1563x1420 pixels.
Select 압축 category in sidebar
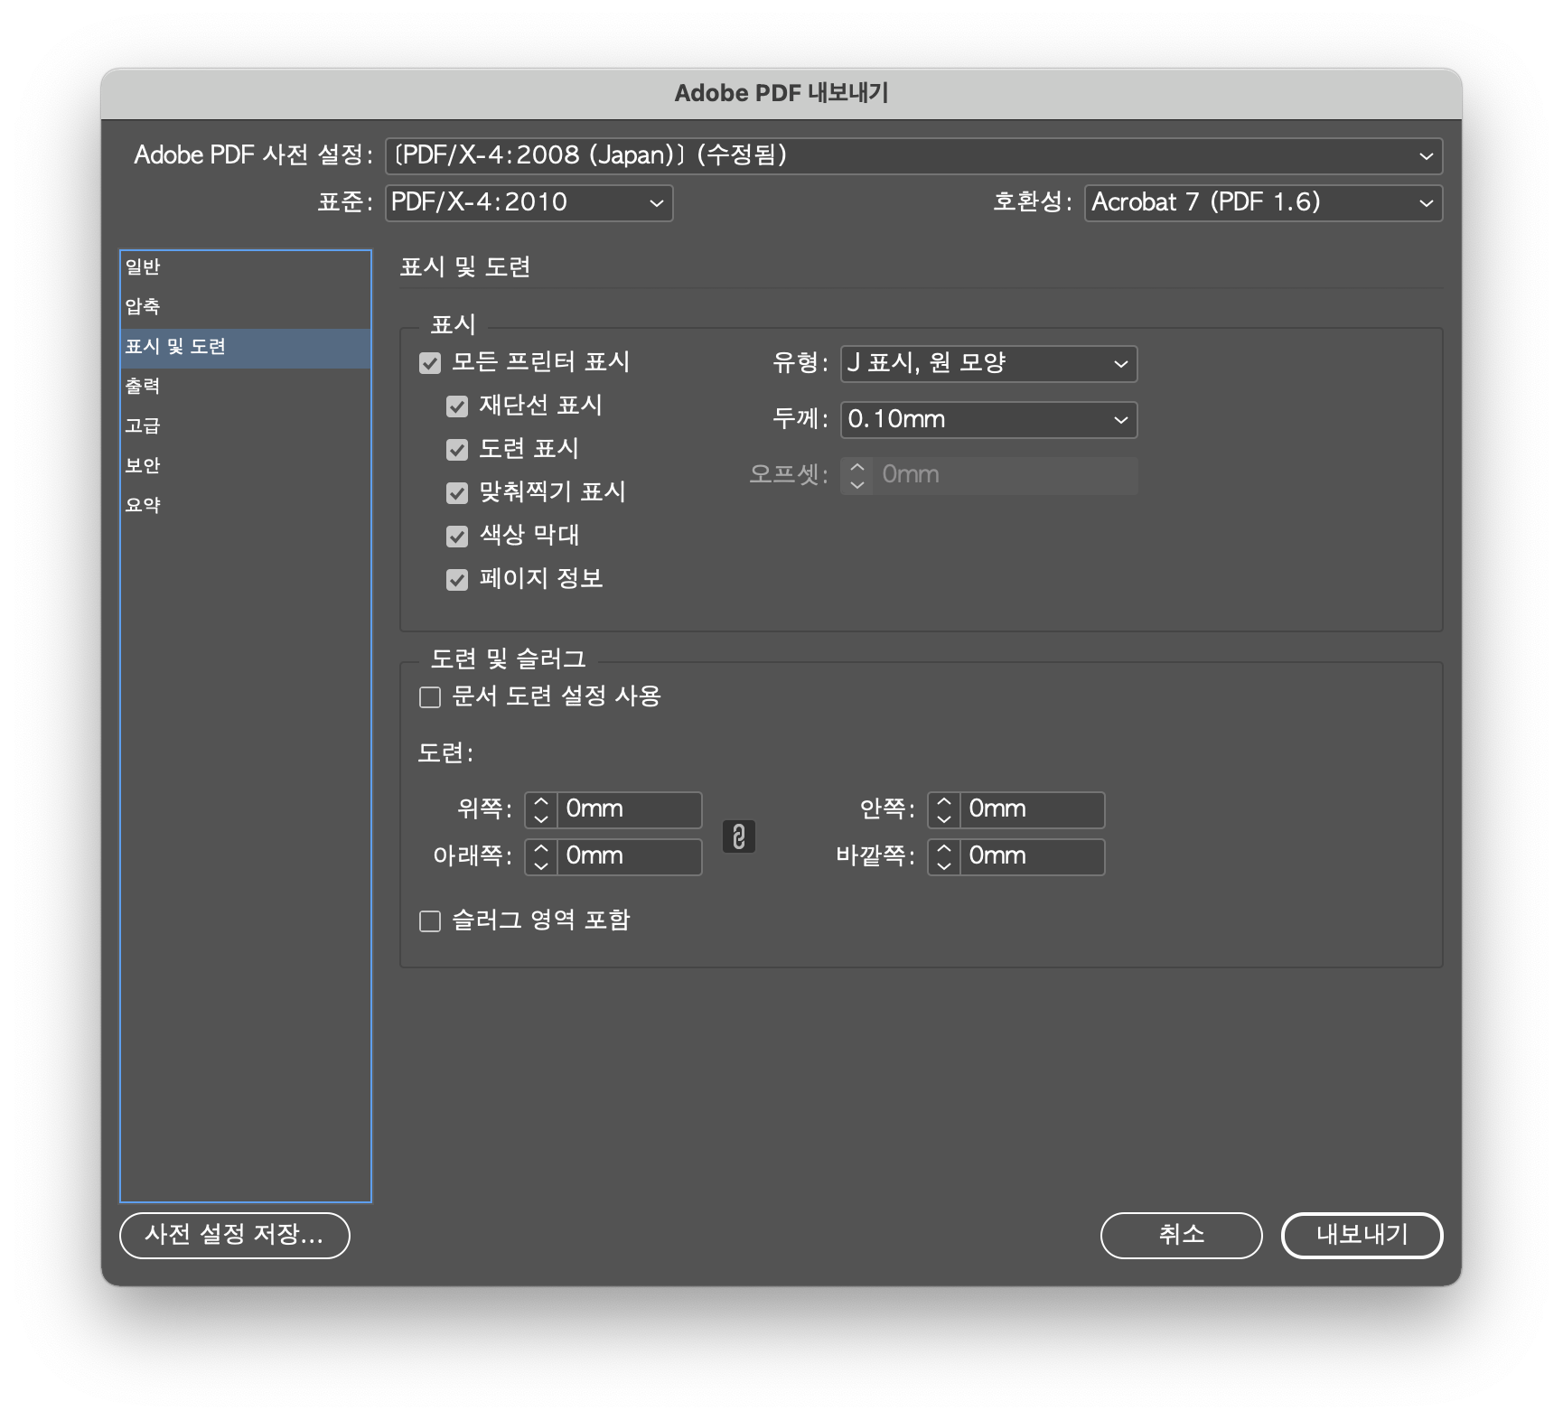pyautogui.click(x=246, y=307)
